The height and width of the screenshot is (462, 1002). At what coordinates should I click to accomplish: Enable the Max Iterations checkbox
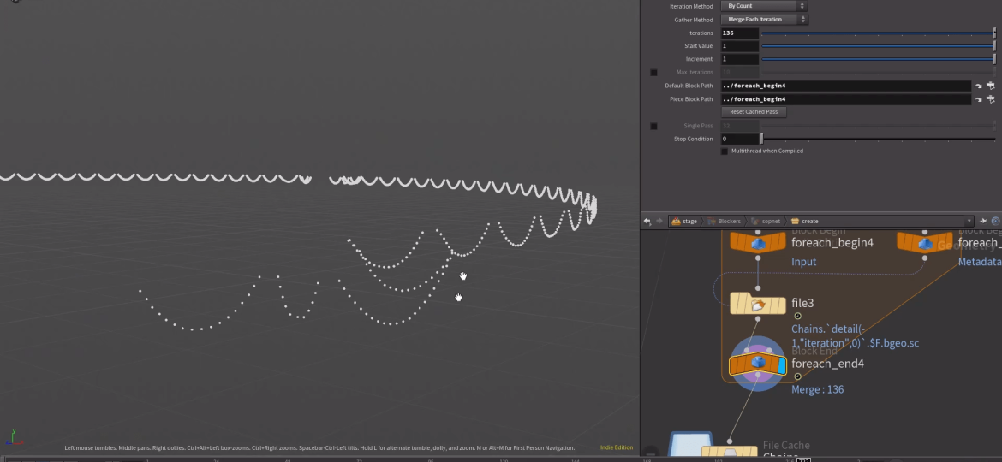click(x=654, y=73)
